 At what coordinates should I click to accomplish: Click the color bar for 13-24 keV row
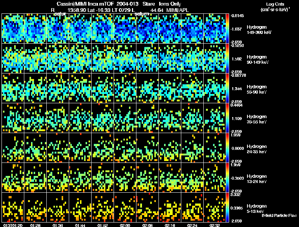pyautogui.click(x=227, y=178)
